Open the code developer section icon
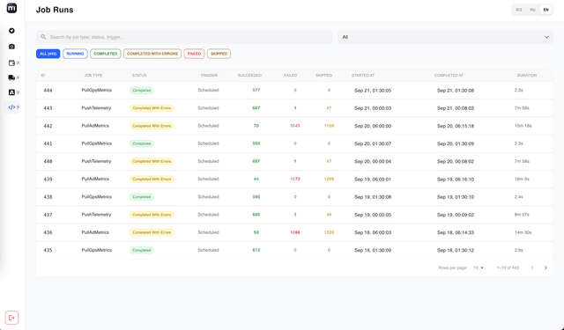Image resolution: width=564 pixels, height=330 pixels. tap(11, 107)
